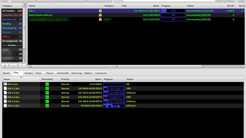Switch to the Peers tab
This screenshot has height=138, width=246.
[x=39, y=73]
